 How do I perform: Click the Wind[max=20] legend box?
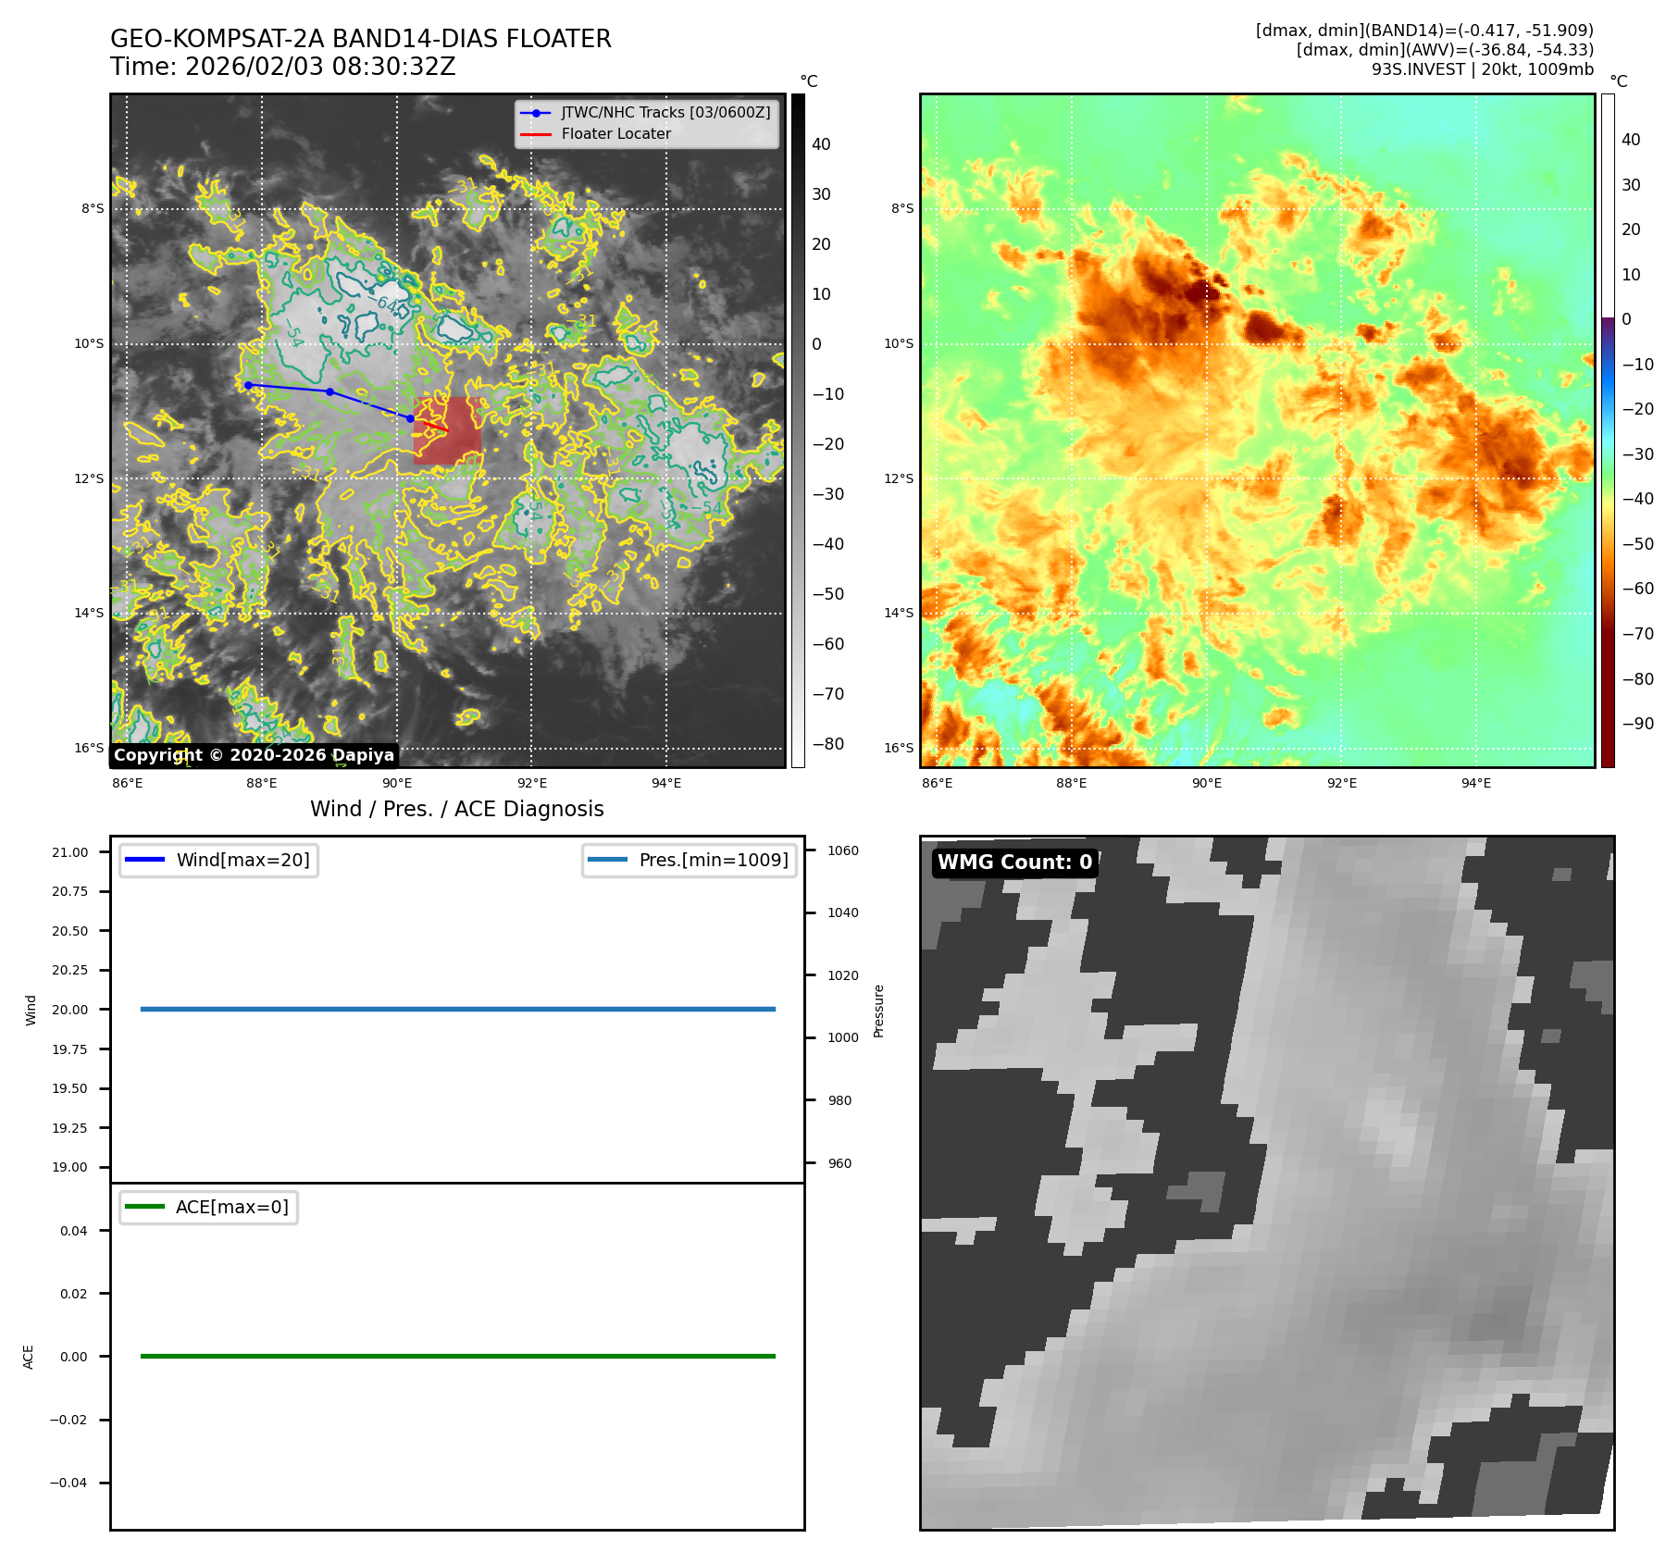(x=219, y=860)
